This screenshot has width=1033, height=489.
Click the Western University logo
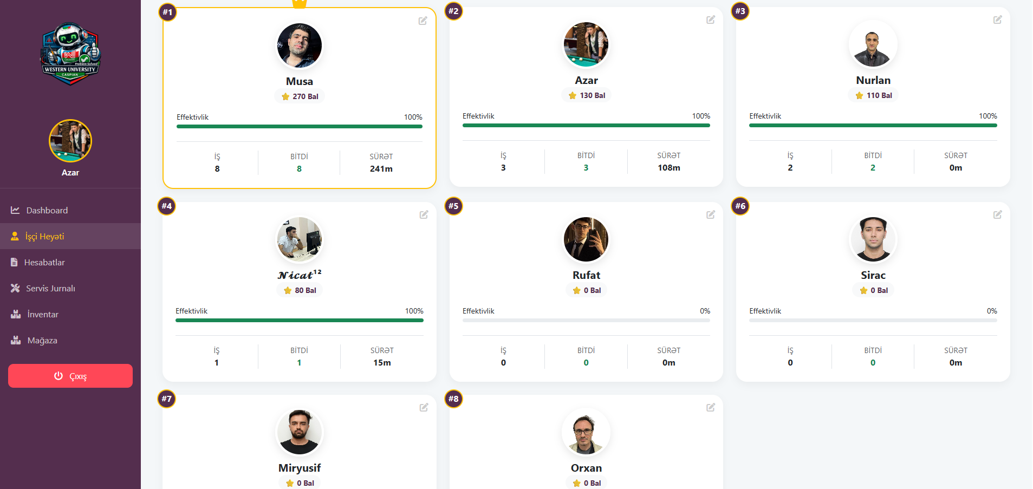pyautogui.click(x=70, y=54)
